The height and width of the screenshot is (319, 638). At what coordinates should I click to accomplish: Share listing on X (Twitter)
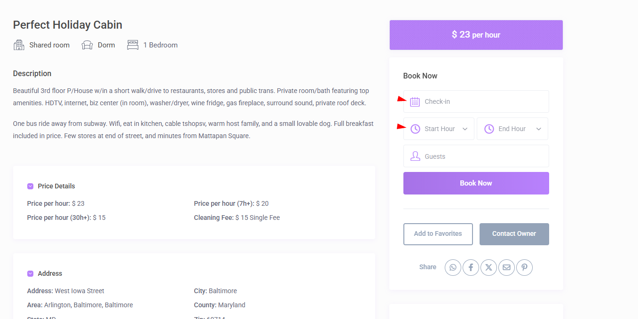[x=488, y=267]
